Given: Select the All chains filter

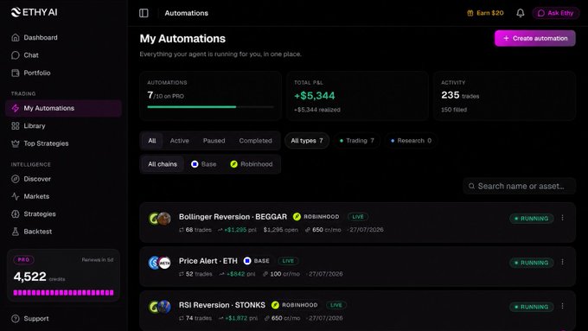Looking at the screenshot, I should click(163, 164).
